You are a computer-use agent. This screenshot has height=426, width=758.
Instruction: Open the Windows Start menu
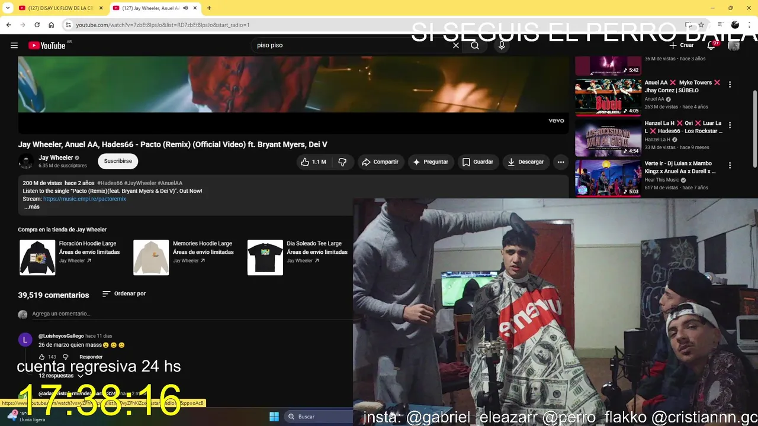[274, 417]
